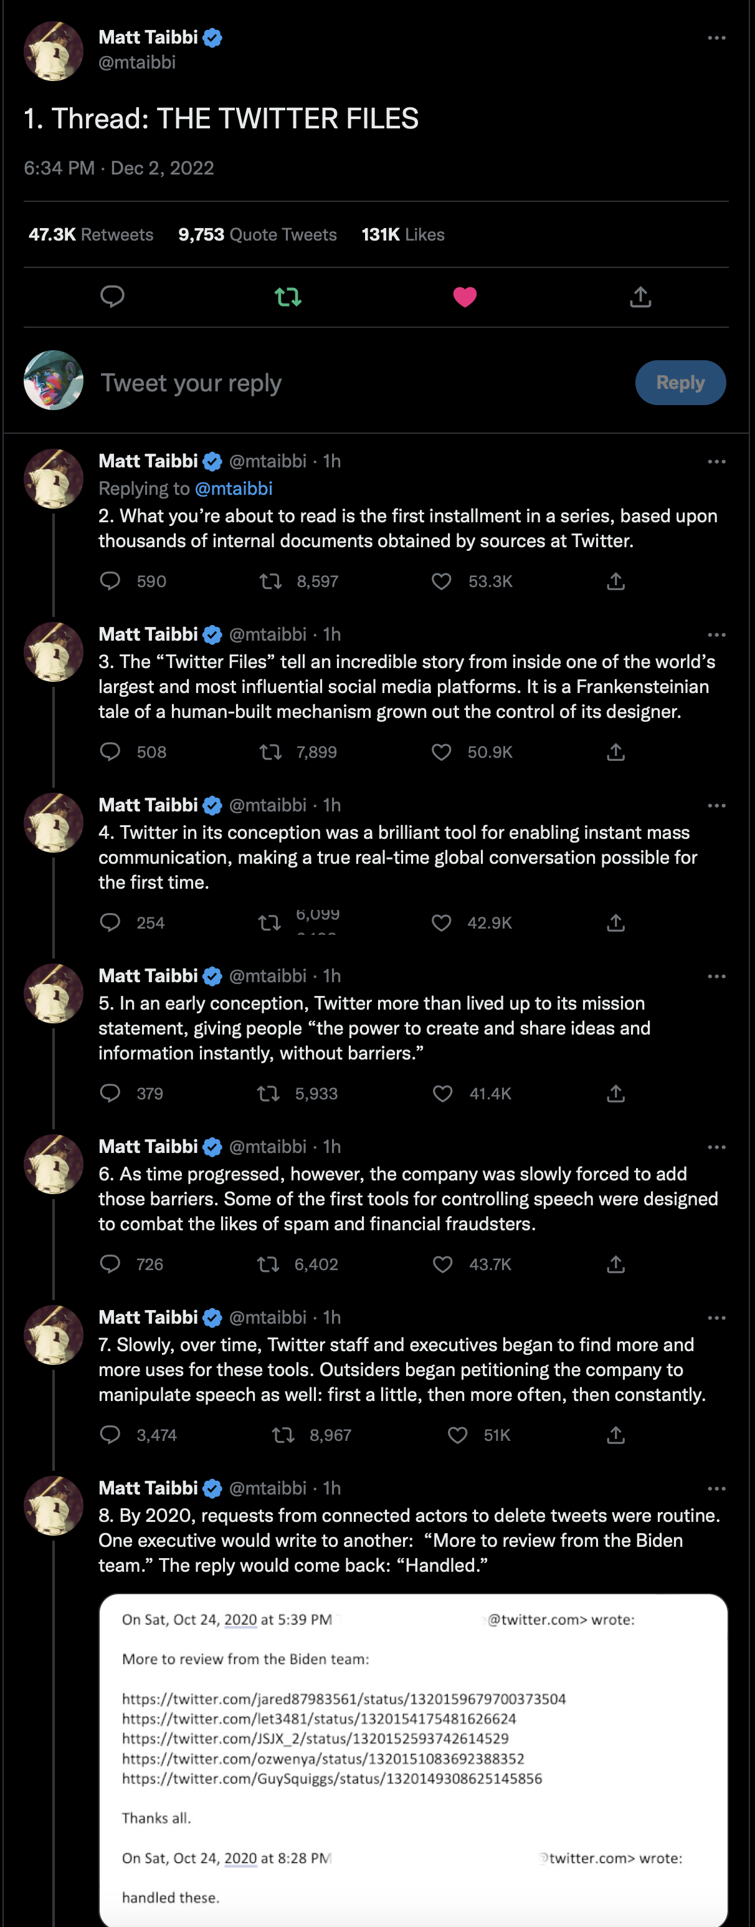Screen dimensions: 755x1927
Task: View the 9,753 Quote Tweets list
Action: (x=257, y=235)
